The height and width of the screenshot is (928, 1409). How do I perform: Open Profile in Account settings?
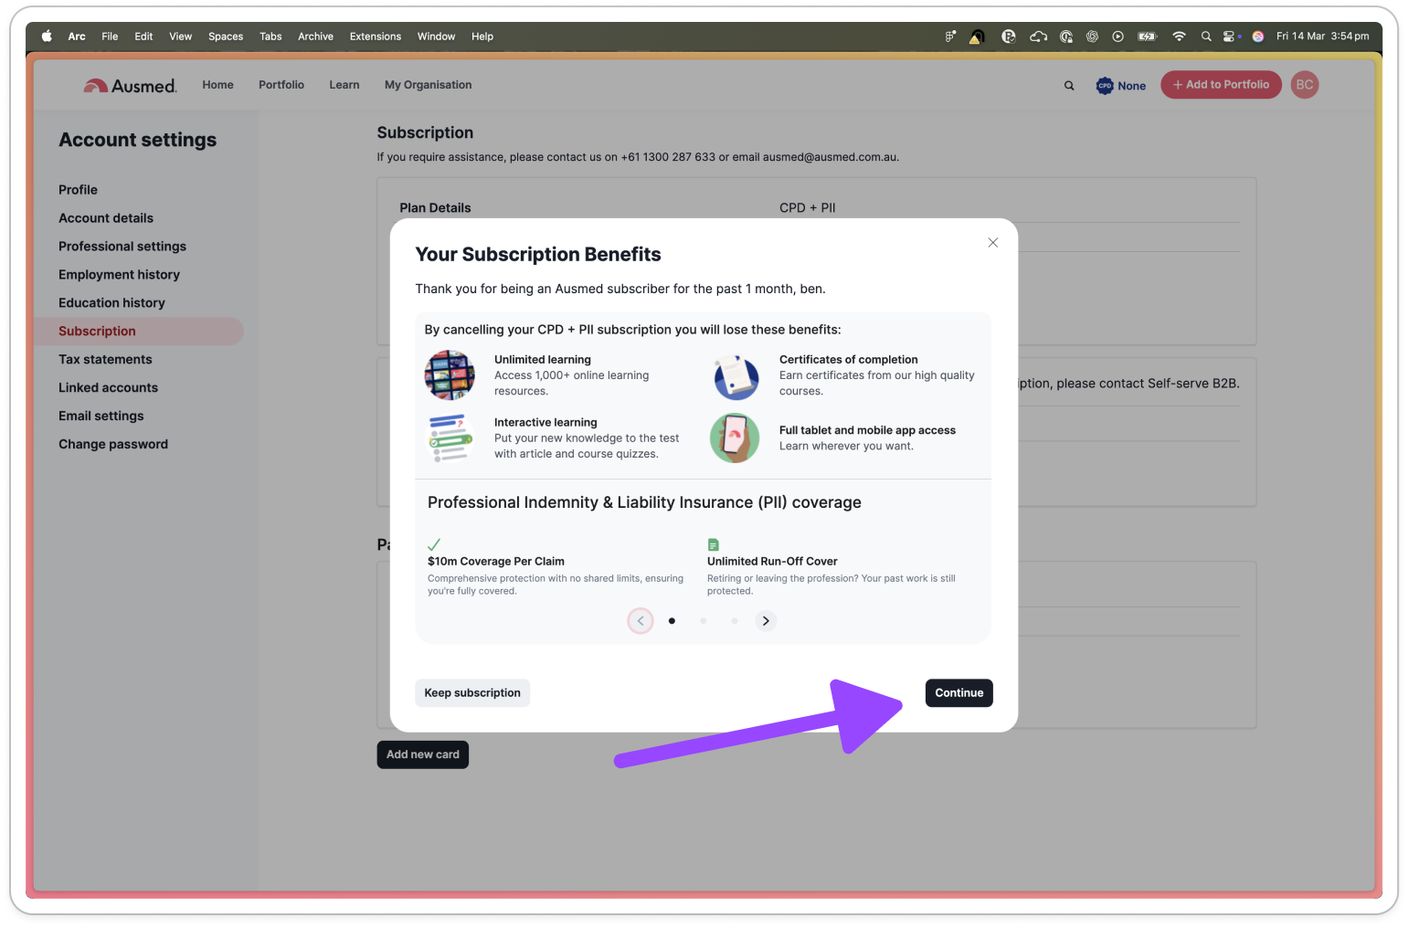[x=78, y=190]
